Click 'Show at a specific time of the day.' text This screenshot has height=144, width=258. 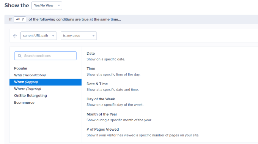click(x=113, y=74)
